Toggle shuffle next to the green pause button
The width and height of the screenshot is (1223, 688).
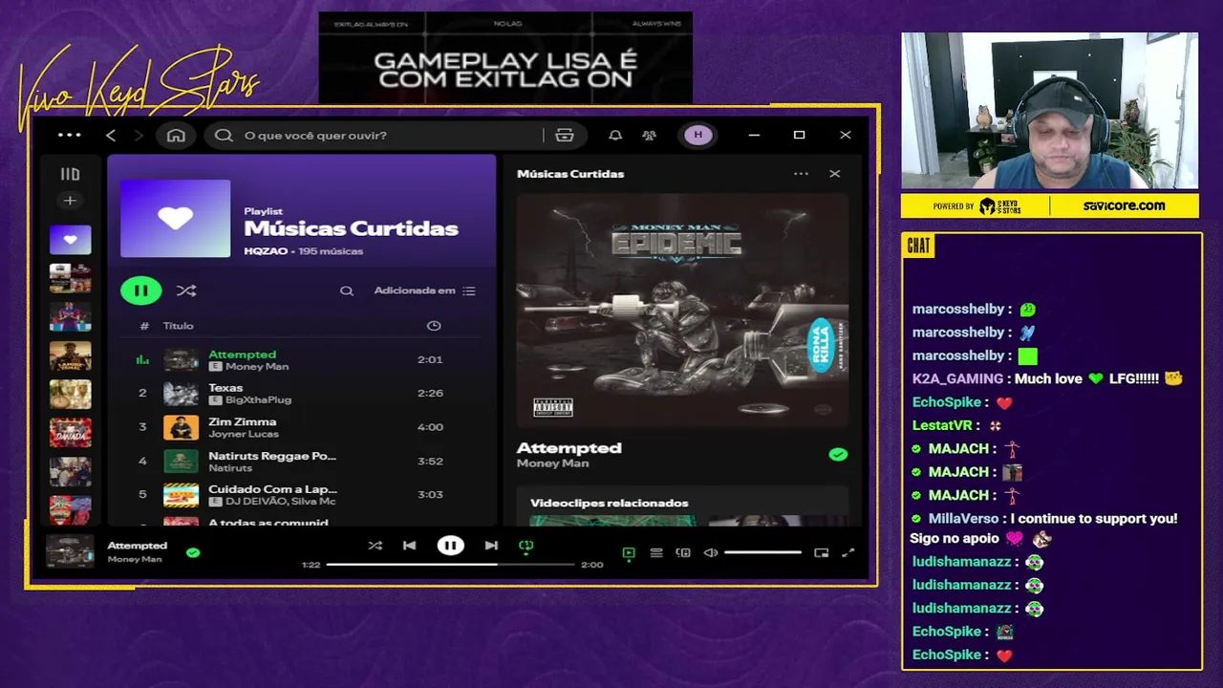click(186, 290)
